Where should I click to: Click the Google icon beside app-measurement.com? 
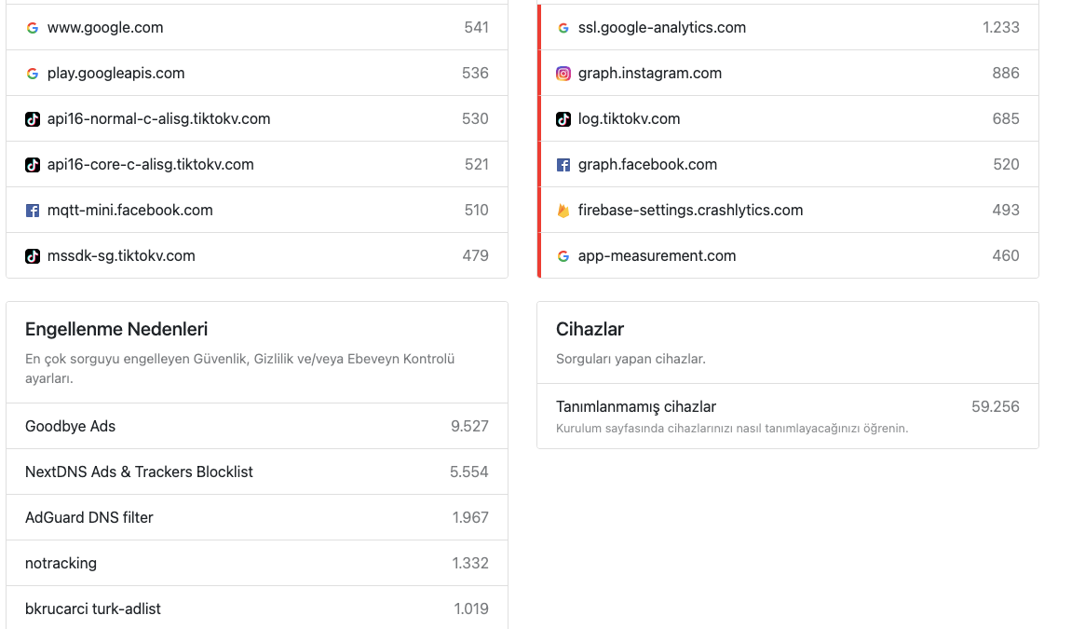point(563,256)
